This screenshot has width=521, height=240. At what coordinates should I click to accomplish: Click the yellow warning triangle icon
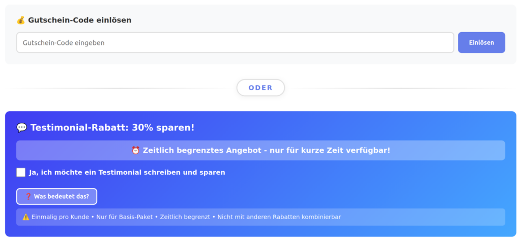[26, 217]
